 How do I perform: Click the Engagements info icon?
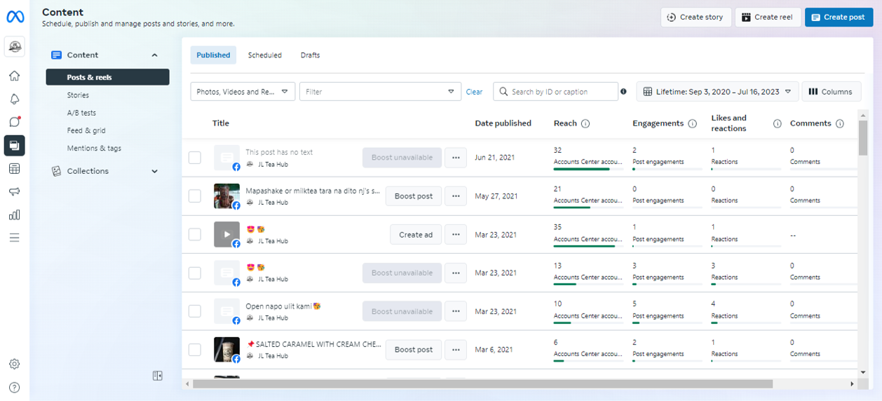pos(693,123)
